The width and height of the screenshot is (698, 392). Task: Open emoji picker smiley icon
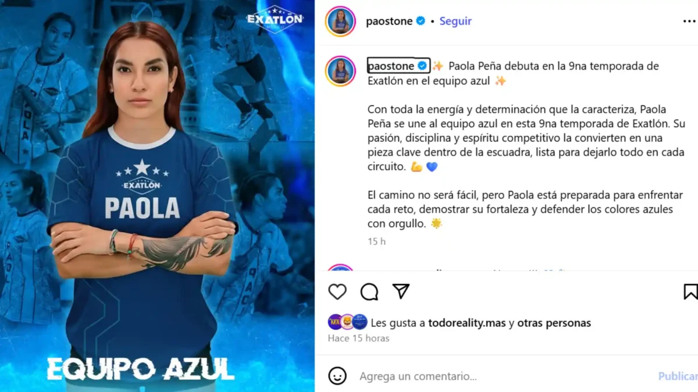[x=337, y=376]
